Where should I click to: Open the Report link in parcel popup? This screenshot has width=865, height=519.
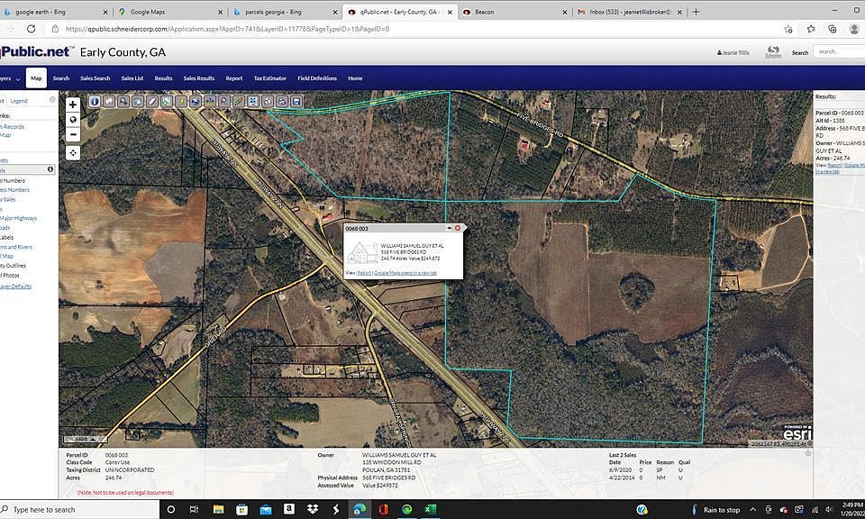(x=364, y=271)
